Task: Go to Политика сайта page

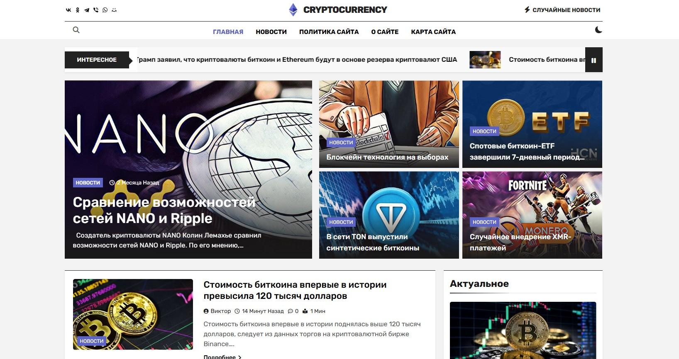Action: point(329,32)
